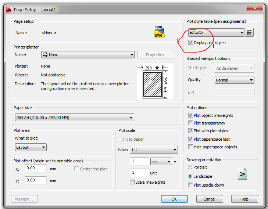
Task: Click the X plot offset input field
Action: [36, 168]
